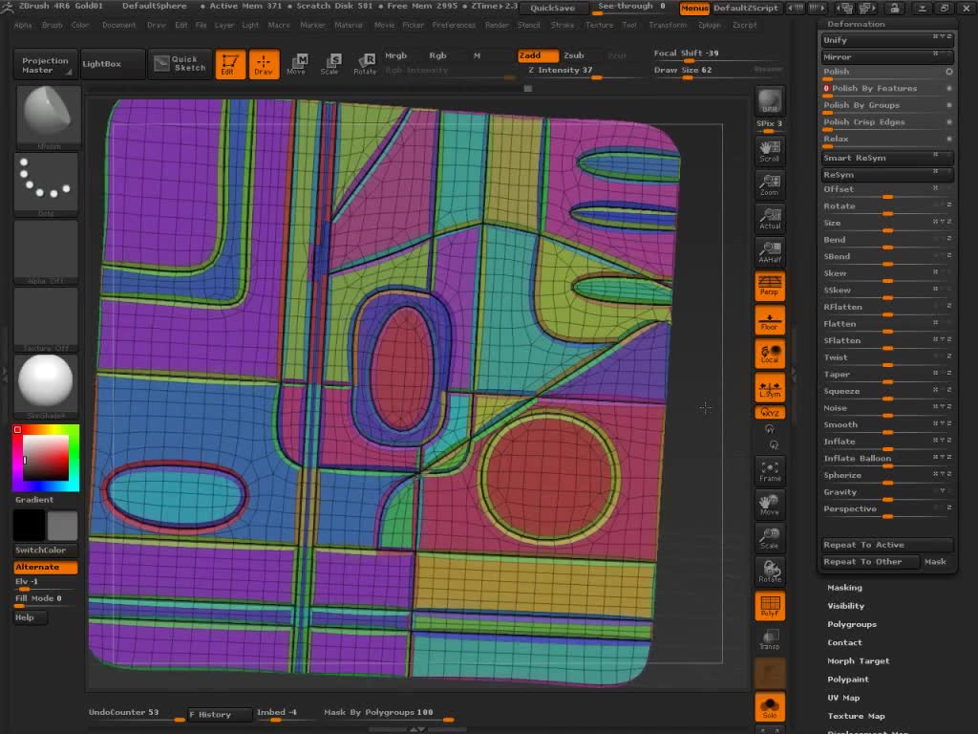978x734 pixels.
Task: Select Move mode next to Draw
Action: (296, 64)
